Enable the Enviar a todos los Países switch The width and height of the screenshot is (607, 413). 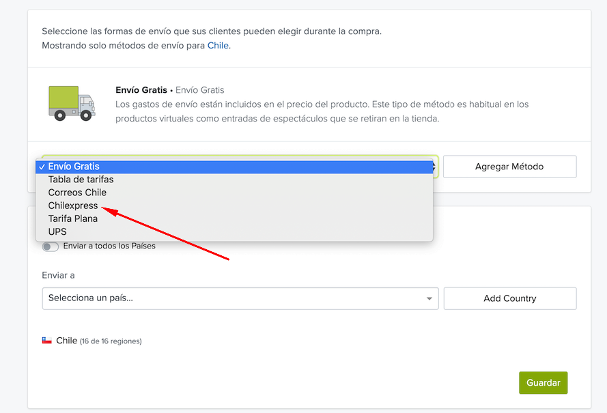51,246
